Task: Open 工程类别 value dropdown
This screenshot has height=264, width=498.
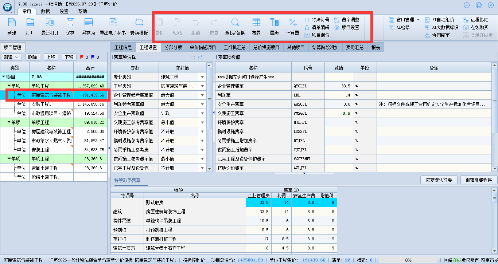Action: coord(202,86)
